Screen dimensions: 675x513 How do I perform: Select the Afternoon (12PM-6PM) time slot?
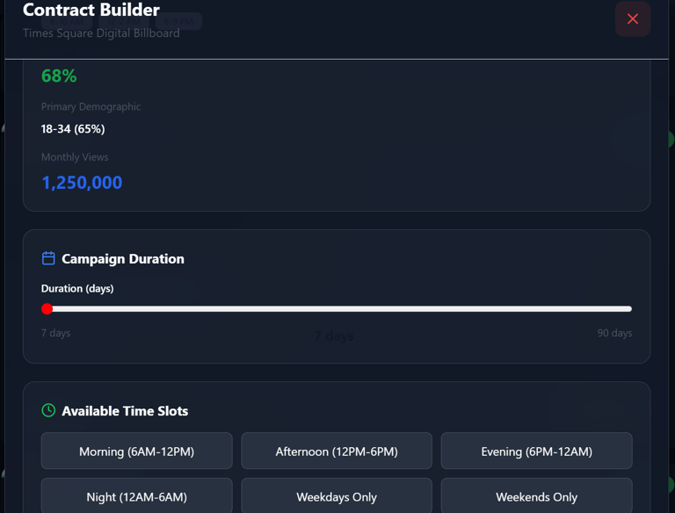(337, 452)
